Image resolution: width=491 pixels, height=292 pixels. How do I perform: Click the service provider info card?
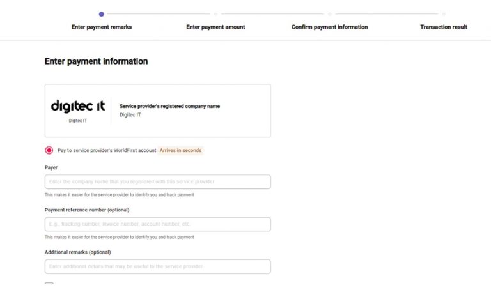[x=157, y=111]
